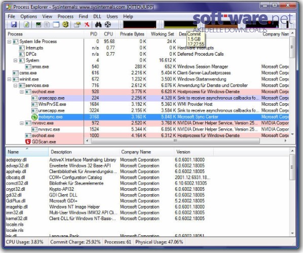This screenshot has height=253, width=303.
Task: Click the crosshair Find Window's Process icon
Action: pos(107,24)
